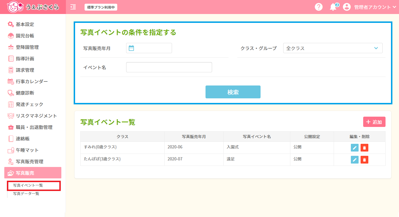Screen dimensions: 399x217
Task: Open 写真イベント一覧 submenu item
Action: point(28,185)
